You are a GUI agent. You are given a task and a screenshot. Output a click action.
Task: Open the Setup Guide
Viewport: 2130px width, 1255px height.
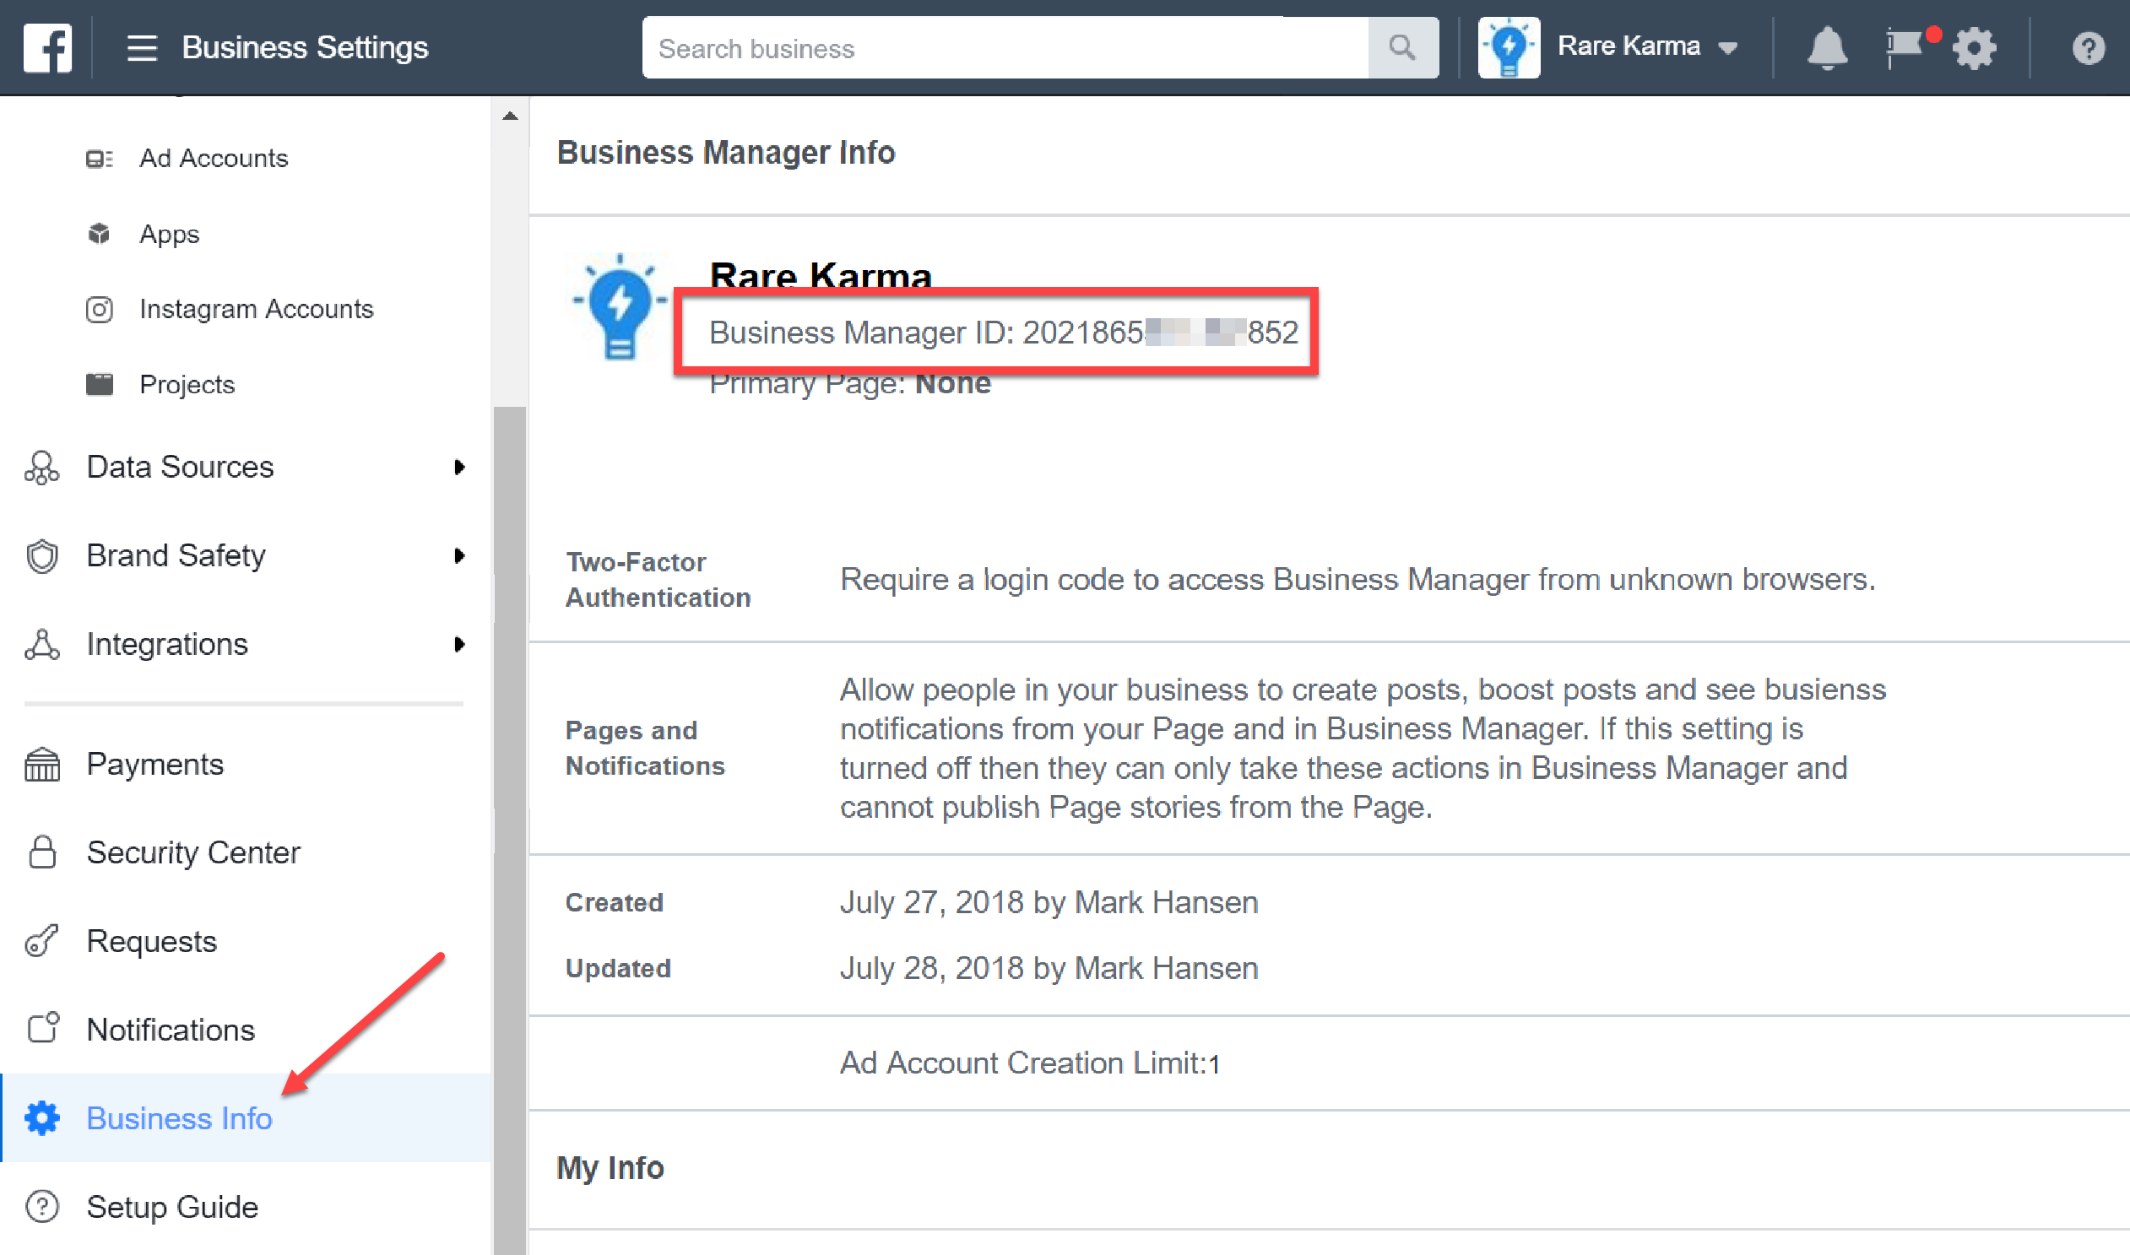[x=171, y=1207]
